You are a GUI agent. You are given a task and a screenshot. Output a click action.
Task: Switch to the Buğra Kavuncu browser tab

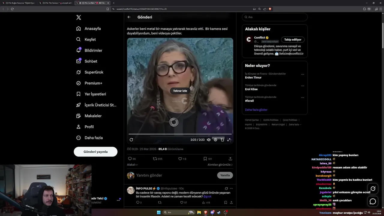click(x=18, y=3)
